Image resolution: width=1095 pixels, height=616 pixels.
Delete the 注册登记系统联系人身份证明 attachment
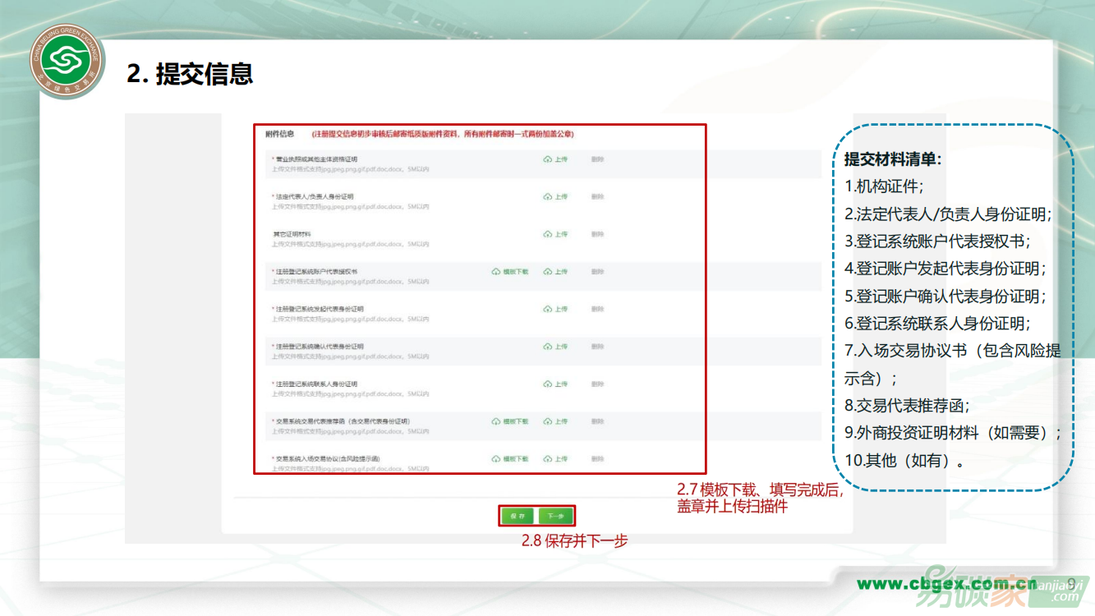597,384
